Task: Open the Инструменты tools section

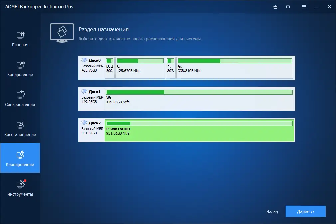Action: tap(20, 188)
